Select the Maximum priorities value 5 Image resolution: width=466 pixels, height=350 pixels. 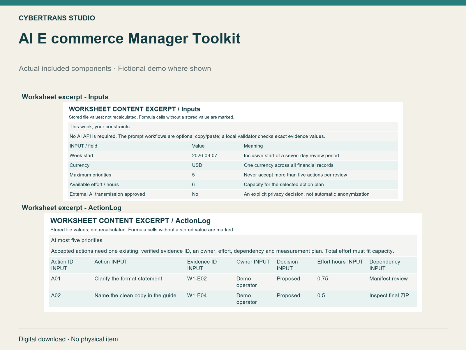coord(193,175)
